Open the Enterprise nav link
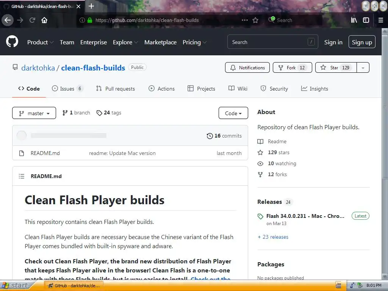 click(x=94, y=42)
